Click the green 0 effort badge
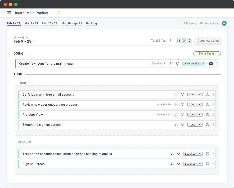Screen dimensions: 234x188 point(190,41)
